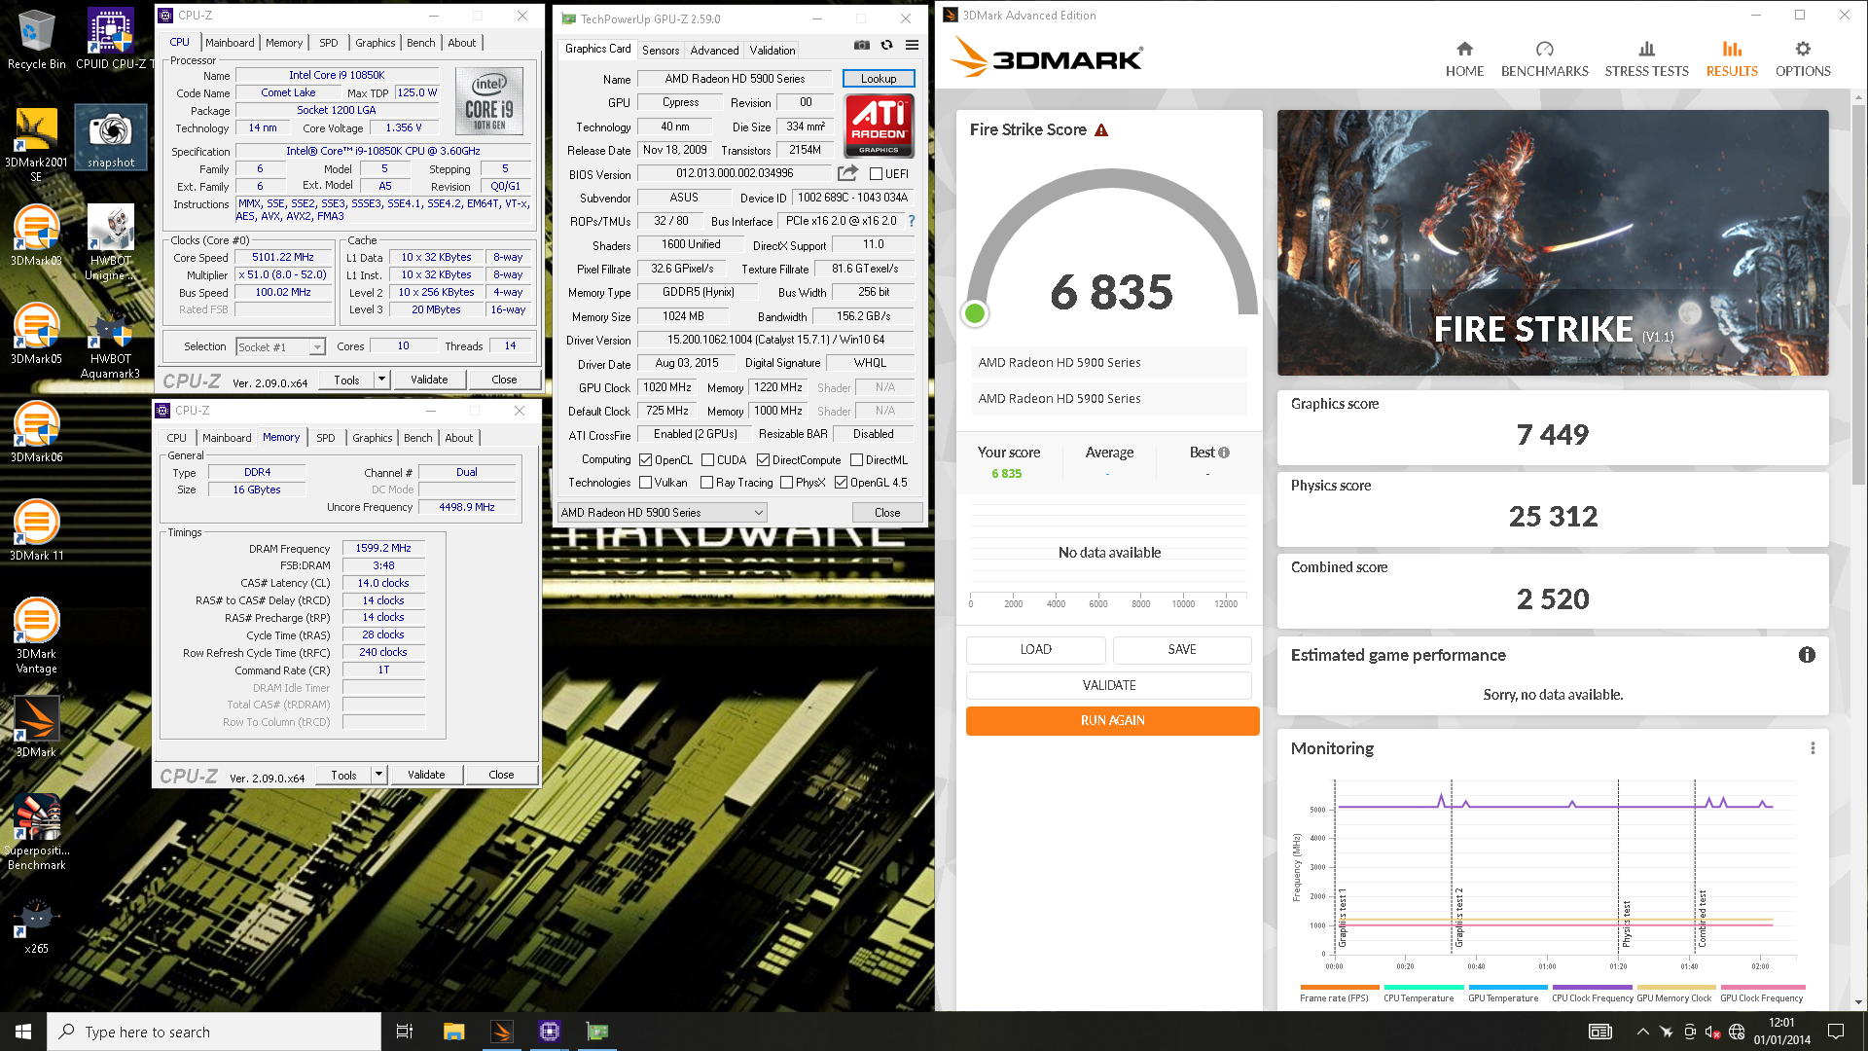Select Superposition Benchmark desktop icon

pos(36,832)
